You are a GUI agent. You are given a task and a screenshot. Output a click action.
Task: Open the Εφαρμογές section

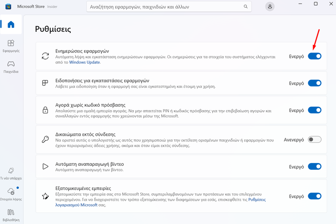pyautogui.click(x=11, y=46)
